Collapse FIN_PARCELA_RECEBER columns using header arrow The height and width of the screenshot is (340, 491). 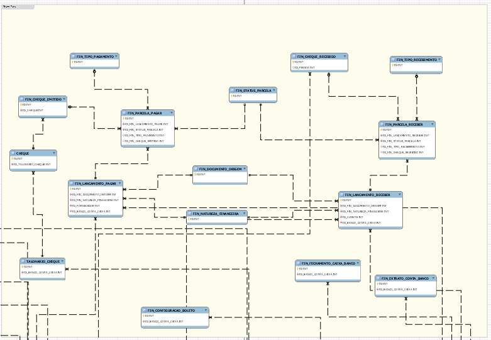coord(433,124)
